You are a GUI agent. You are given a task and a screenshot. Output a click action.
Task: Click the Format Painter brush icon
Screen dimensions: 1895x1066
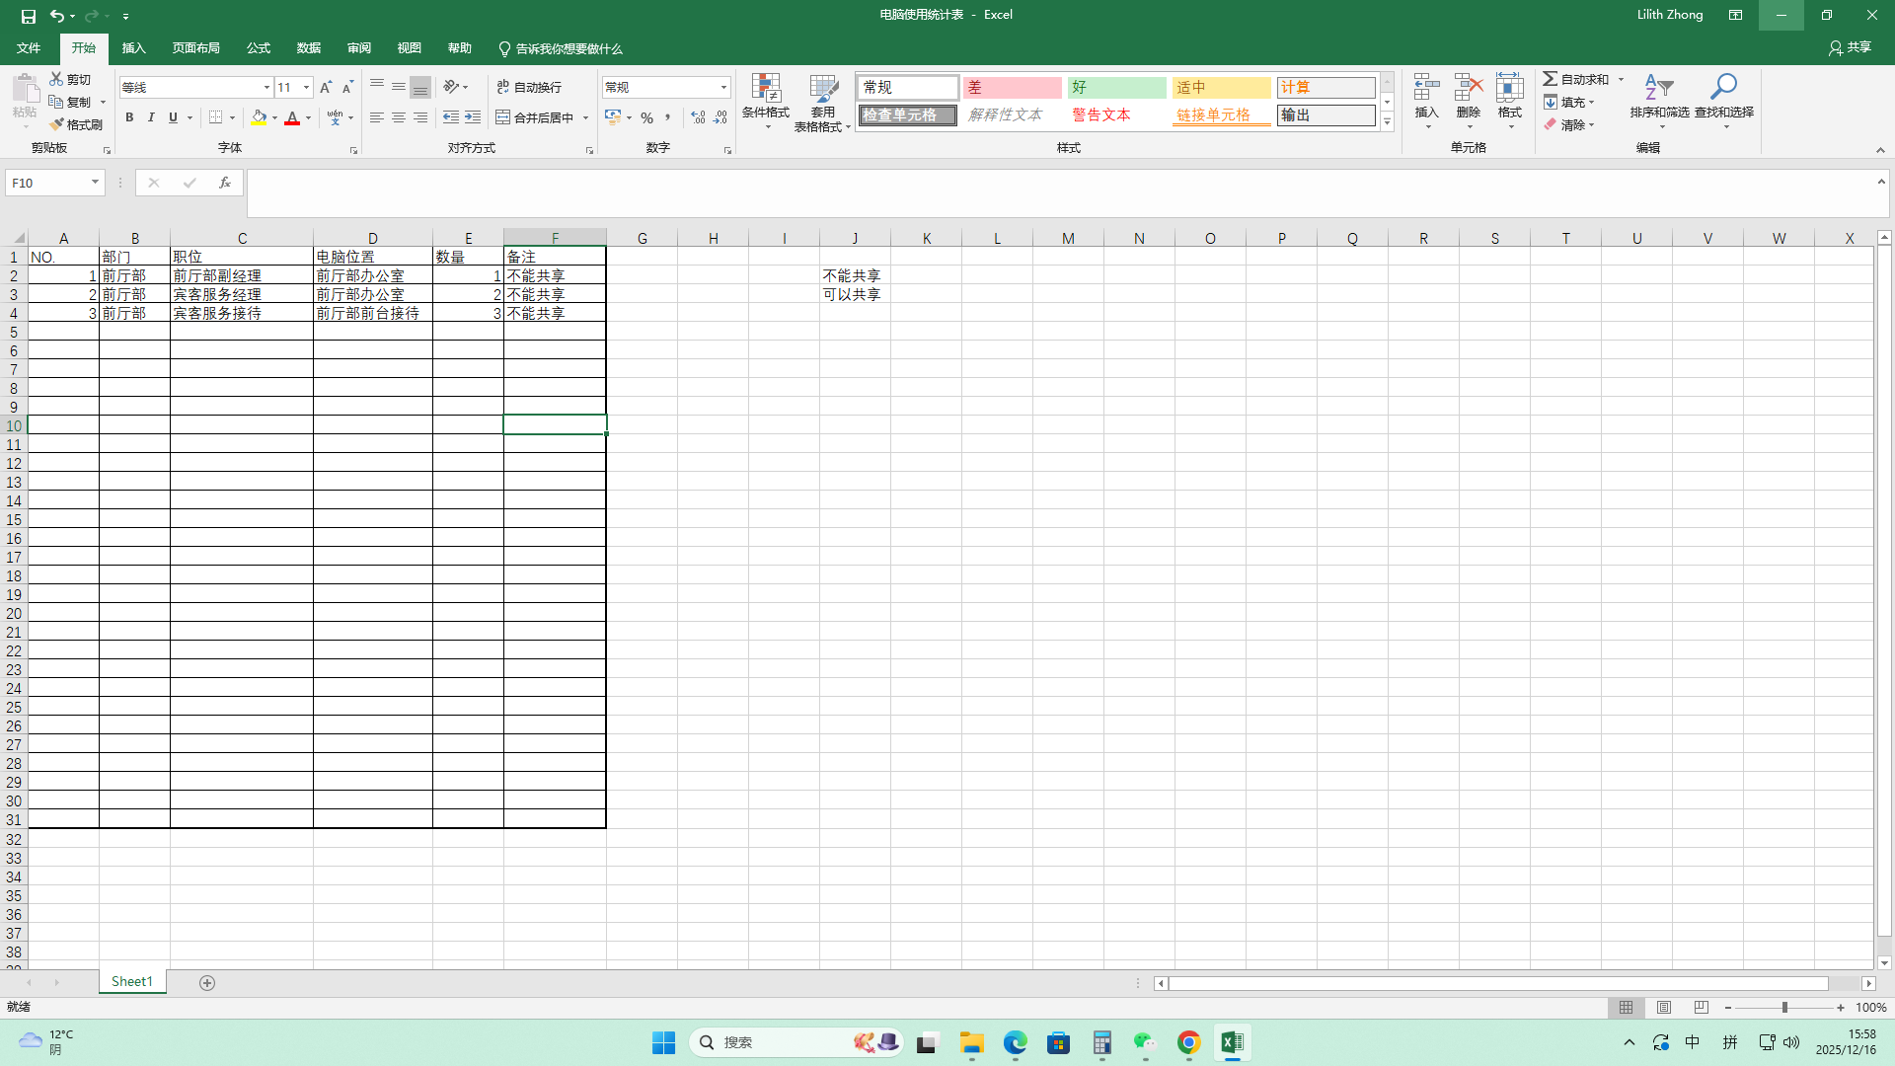(x=57, y=124)
